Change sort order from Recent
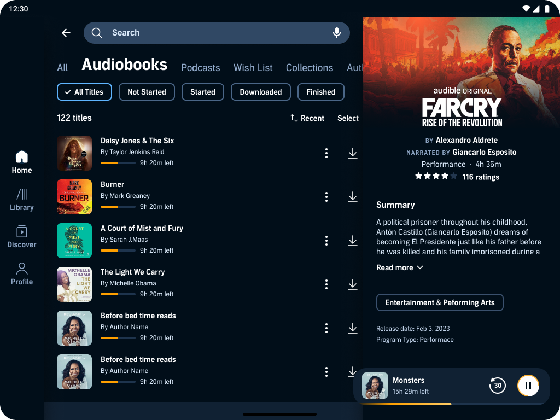The image size is (560, 420). tap(307, 118)
